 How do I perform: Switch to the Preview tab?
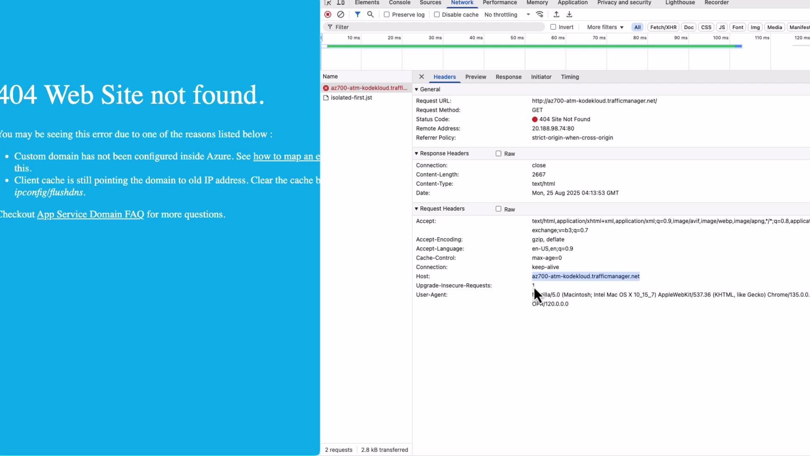[x=475, y=77]
